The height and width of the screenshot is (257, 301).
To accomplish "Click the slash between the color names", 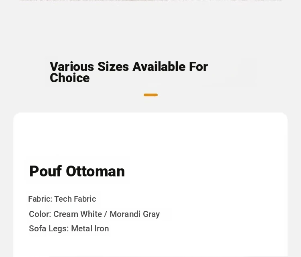I will point(106,214).
